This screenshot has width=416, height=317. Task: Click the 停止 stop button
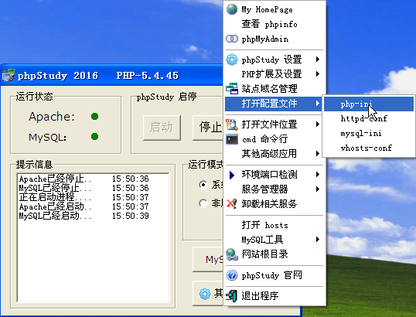(207, 128)
